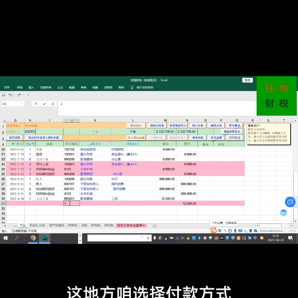Open the floating blue chat bubble
This screenshot has height=298, width=298.
pos(290,202)
